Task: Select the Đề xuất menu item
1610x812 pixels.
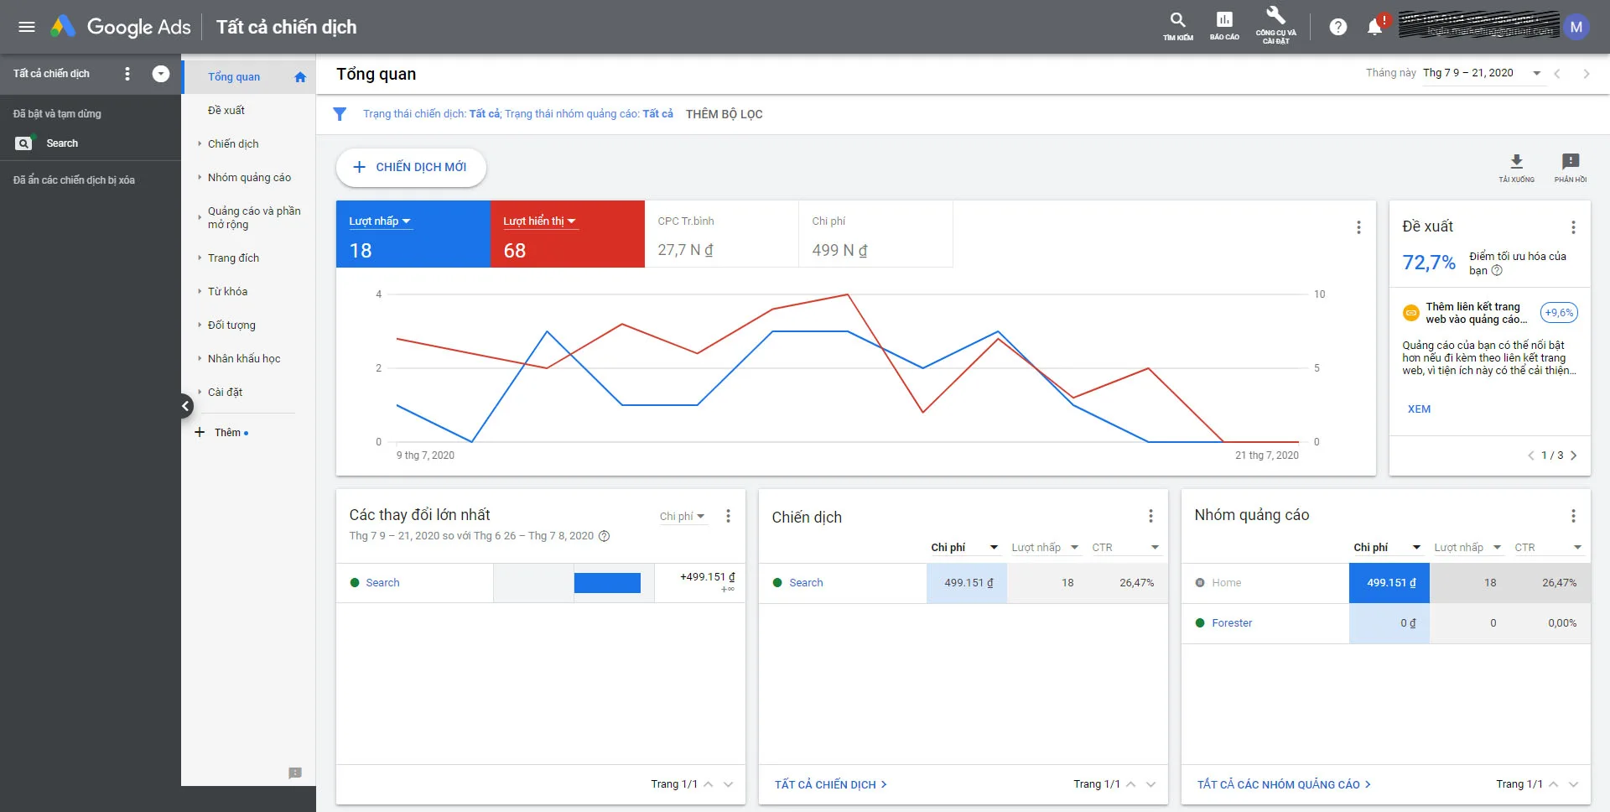Action: (x=226, y=111)
